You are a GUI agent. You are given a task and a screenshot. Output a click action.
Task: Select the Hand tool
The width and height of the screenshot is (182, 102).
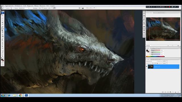click(x=3, y=54)
